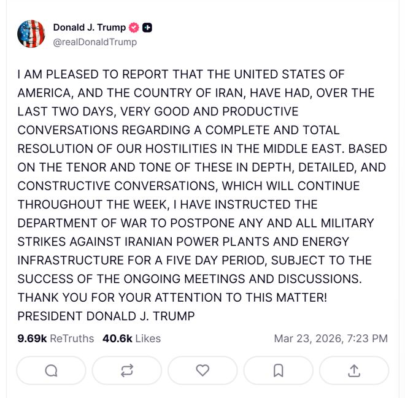Image resolution: width=405 pixels, height=398 pixels.
Task: View the 40.6k Likes list
Action: pos(131,339)
